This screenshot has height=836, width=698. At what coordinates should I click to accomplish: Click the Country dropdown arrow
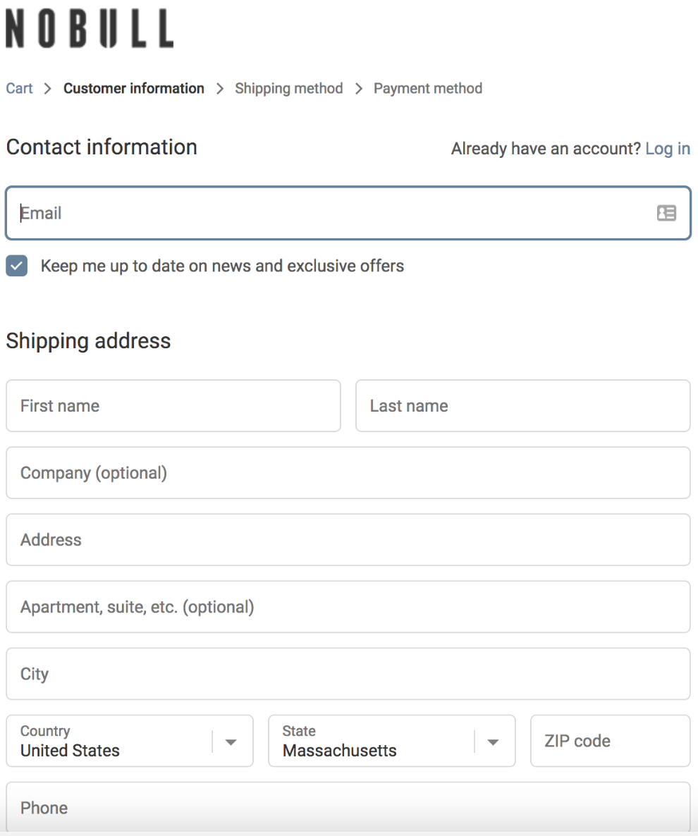[231, 741]
